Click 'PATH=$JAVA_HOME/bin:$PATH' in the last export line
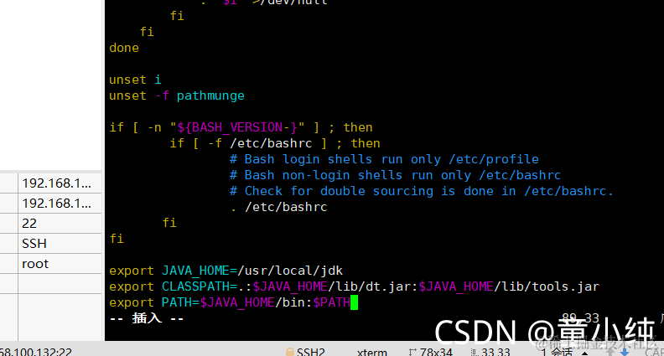664x356 pixels. [x=256, y=302]
